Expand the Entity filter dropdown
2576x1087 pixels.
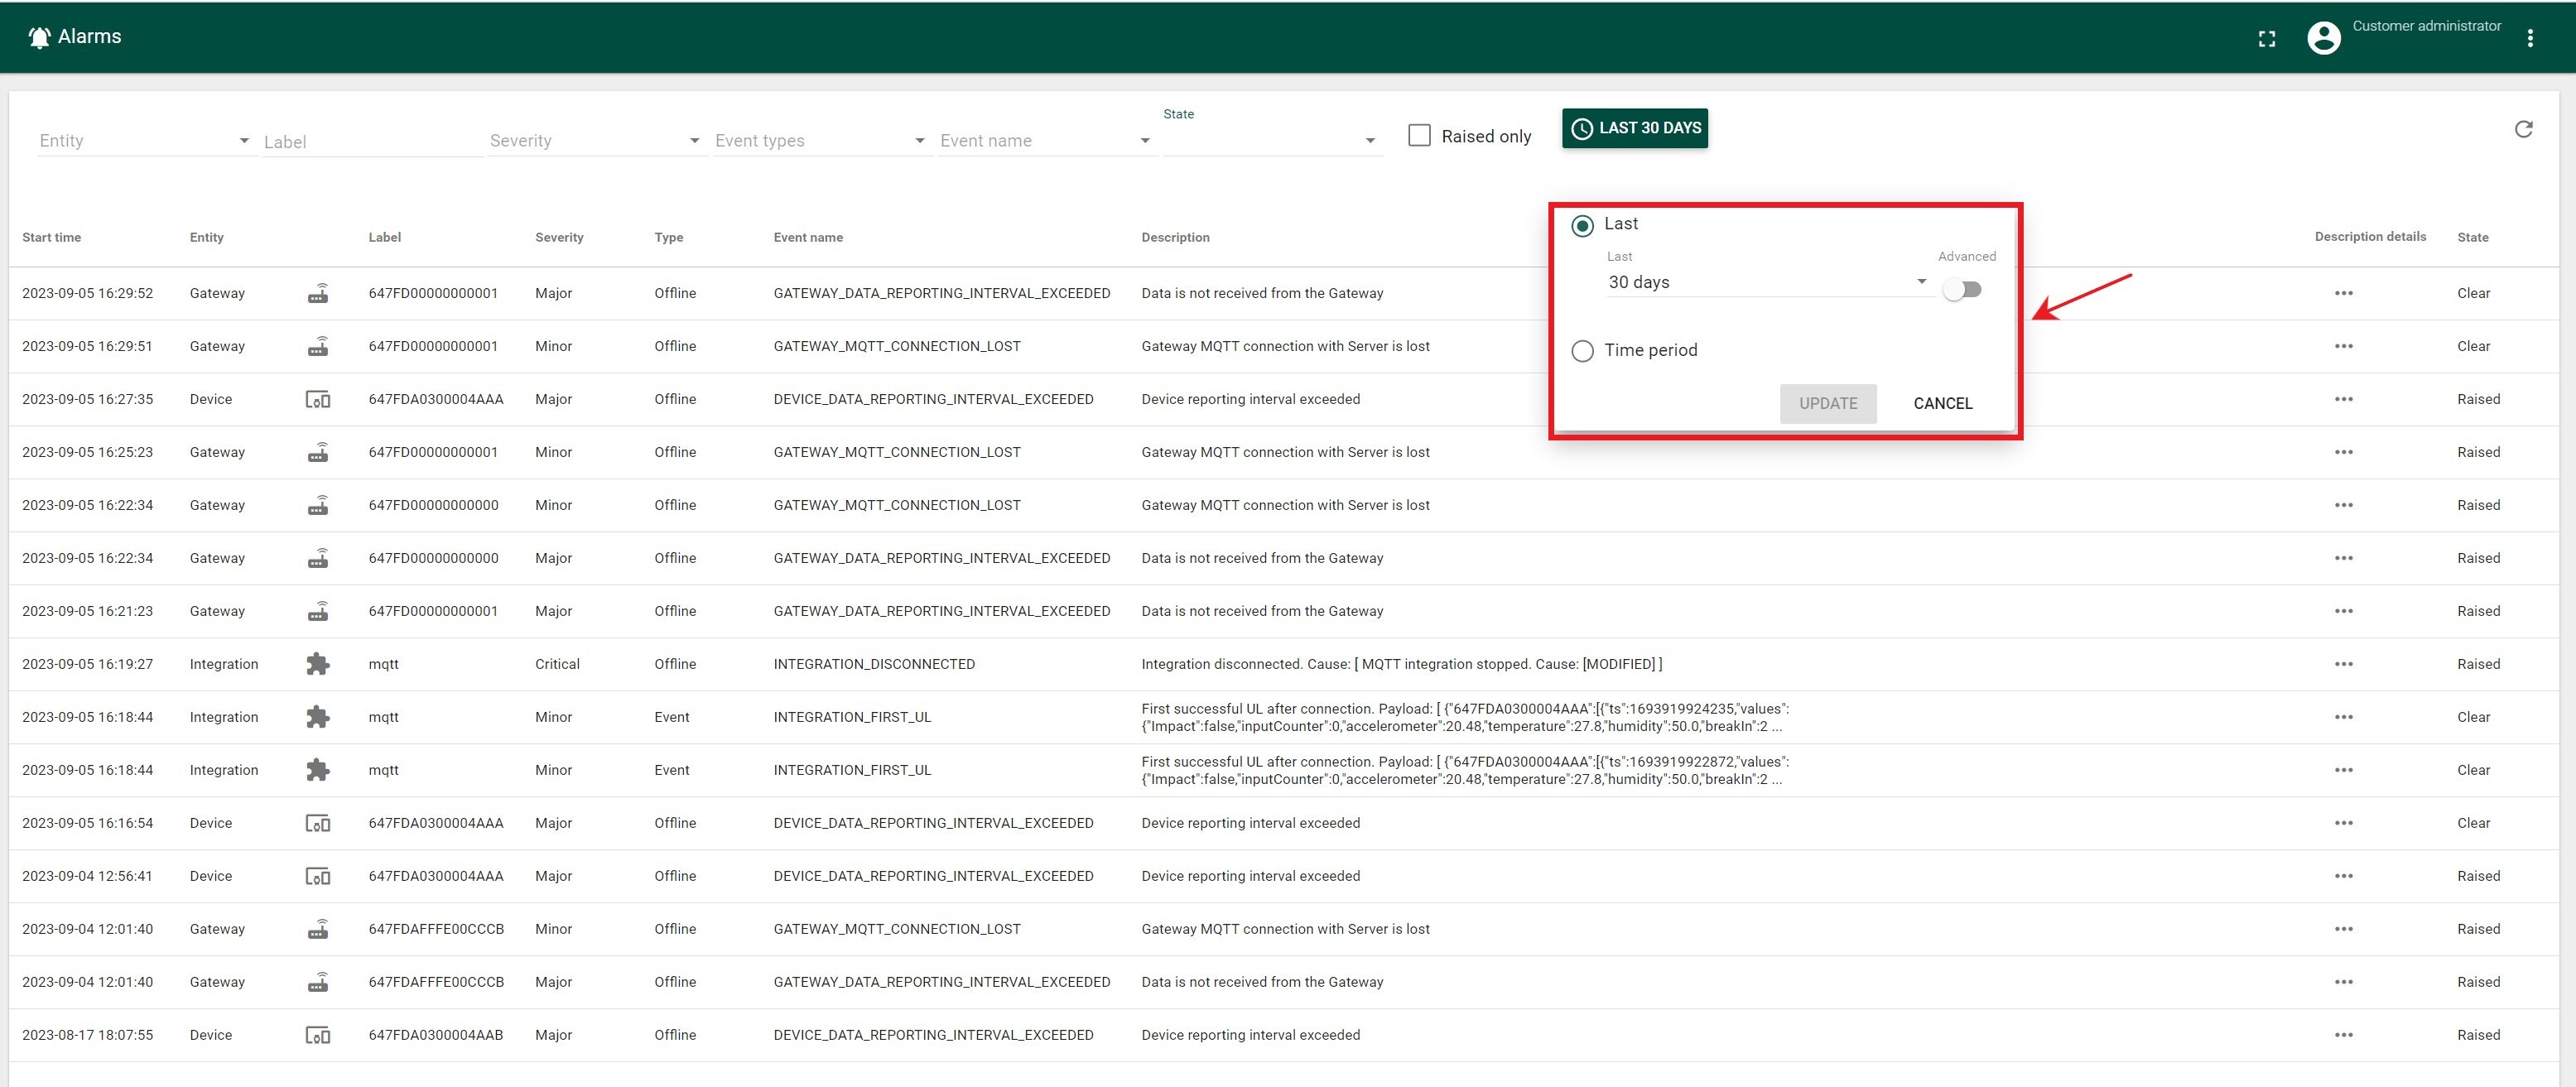point(243,140)
